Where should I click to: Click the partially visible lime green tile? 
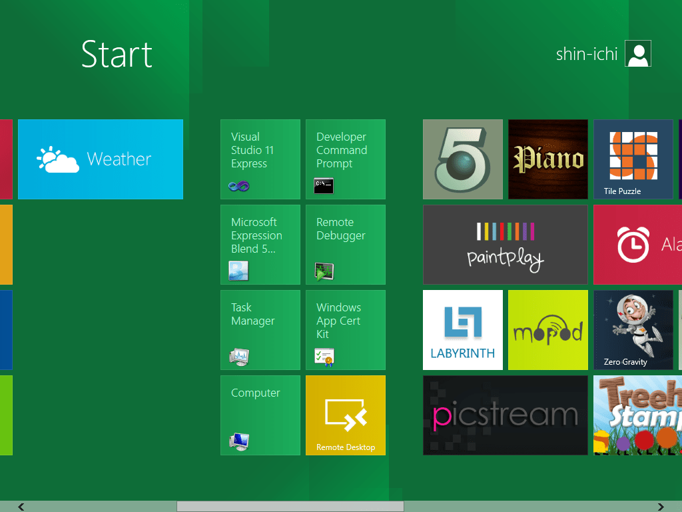click(x=6, y=415)
